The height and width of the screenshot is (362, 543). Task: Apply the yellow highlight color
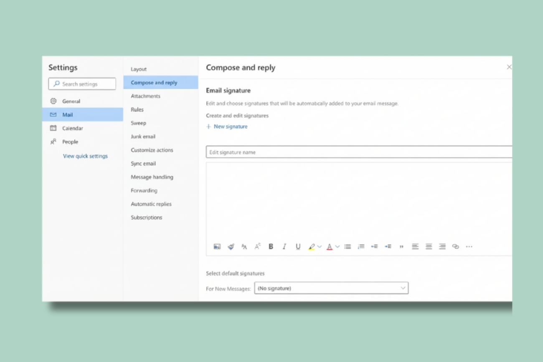point(311,247)
